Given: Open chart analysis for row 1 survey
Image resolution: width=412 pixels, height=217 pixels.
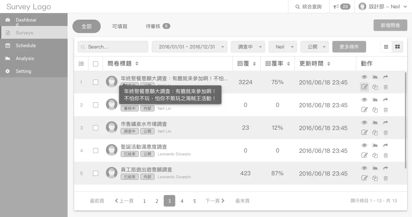Looking at the screenshot, I should pos(375,77).
